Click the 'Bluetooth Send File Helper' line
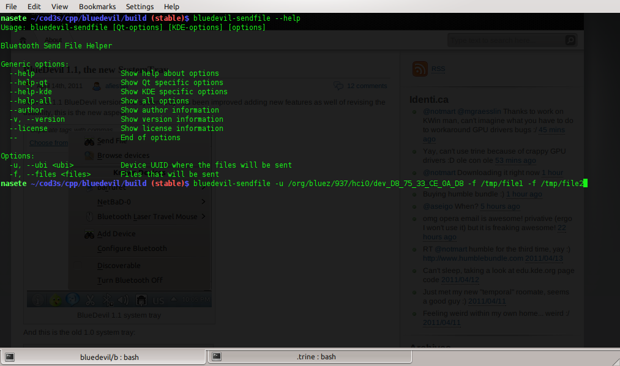 56,46
